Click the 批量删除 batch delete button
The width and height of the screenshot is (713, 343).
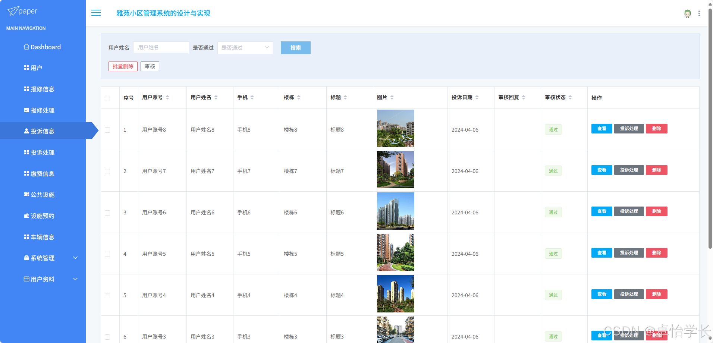click(x=123, y=66)
